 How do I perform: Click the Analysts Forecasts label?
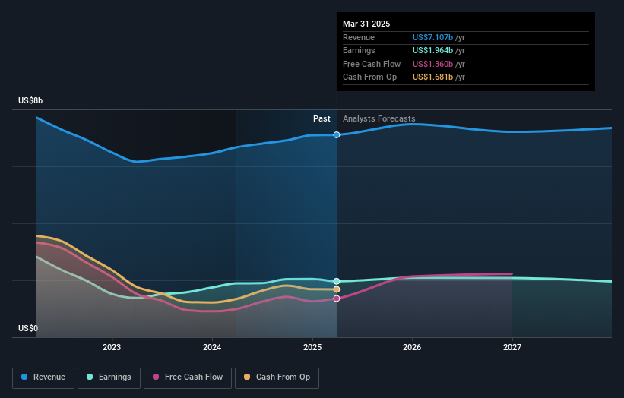pos(379,119)
